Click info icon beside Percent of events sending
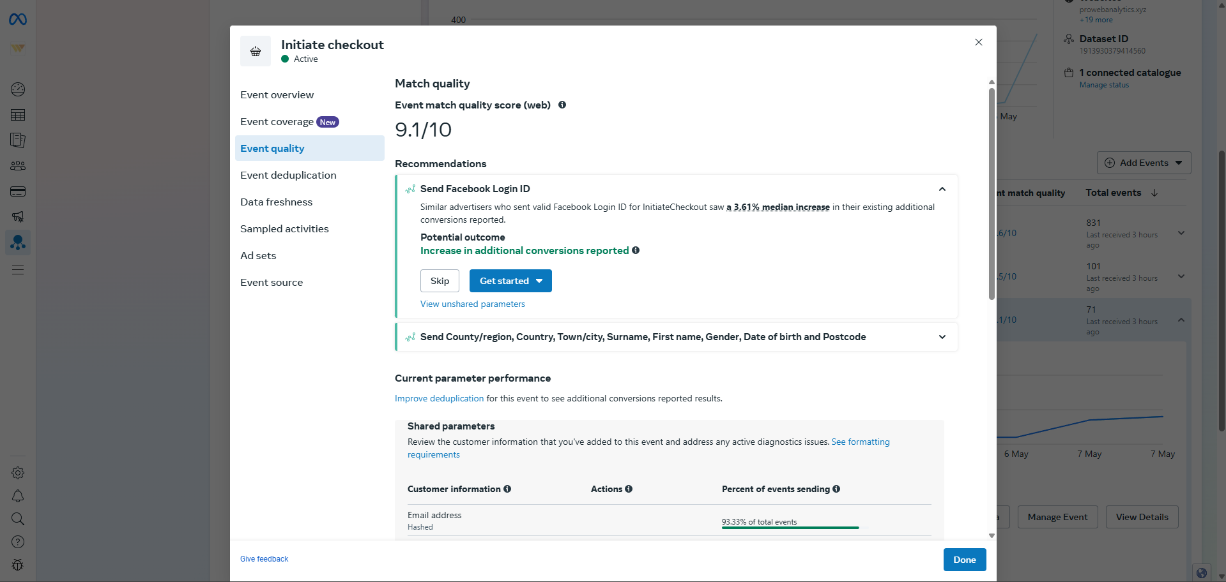The width and height of the screenshot is (1226, 582). tap(836, 489)
